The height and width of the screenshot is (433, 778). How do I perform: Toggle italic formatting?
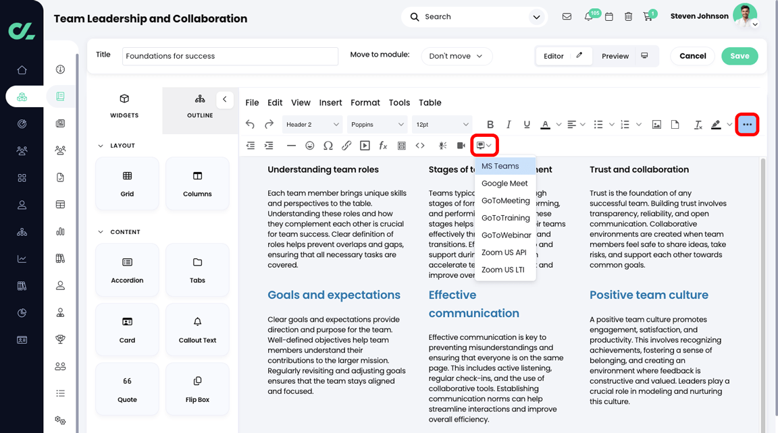(x=509, y=124)
